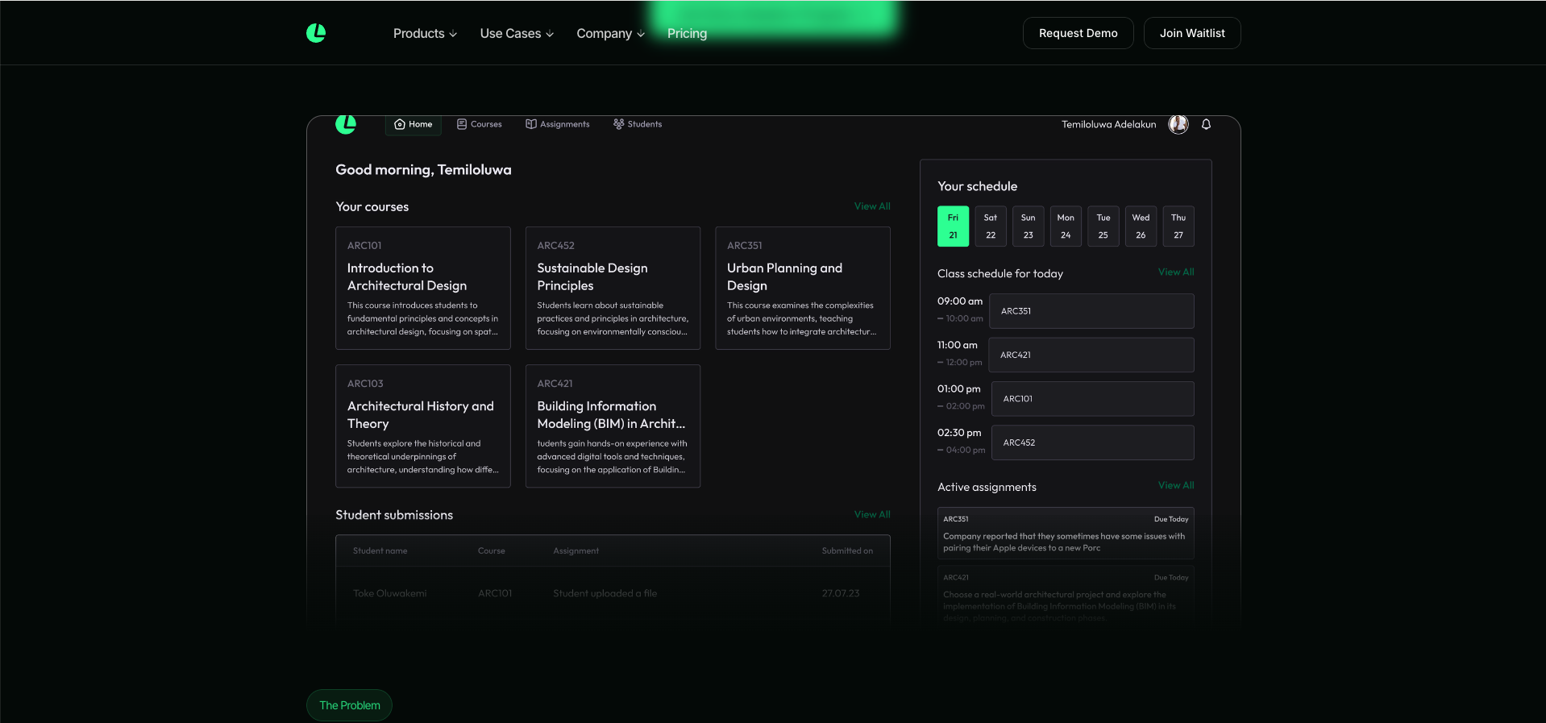Click the Students people icon

click(618, 124)
